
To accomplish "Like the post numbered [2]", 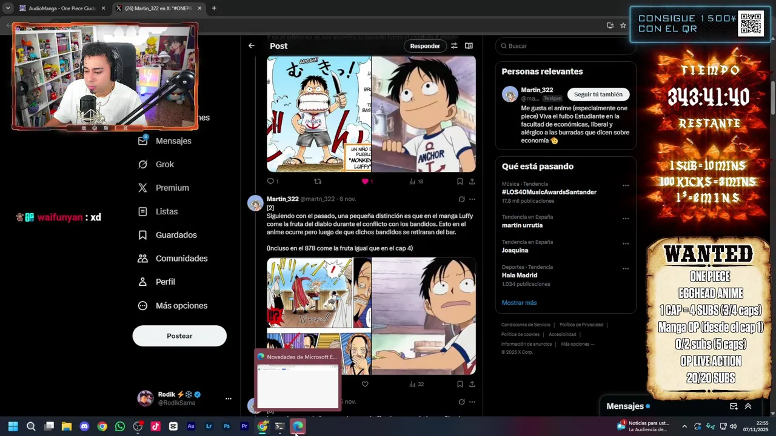I will click(365, 384).
